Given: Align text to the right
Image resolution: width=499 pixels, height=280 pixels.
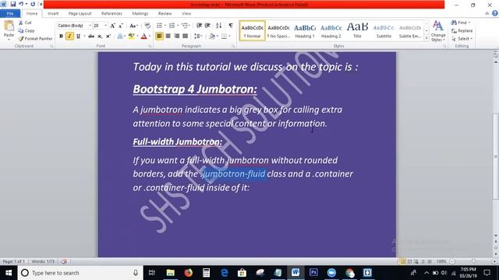Looking at the screenshot, I should point(177,37).
